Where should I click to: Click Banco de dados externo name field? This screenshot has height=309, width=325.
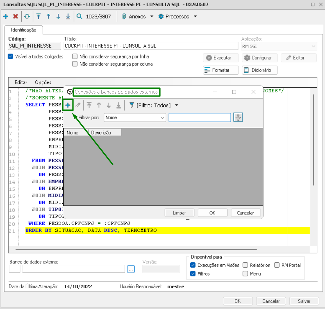coord(73,269)
